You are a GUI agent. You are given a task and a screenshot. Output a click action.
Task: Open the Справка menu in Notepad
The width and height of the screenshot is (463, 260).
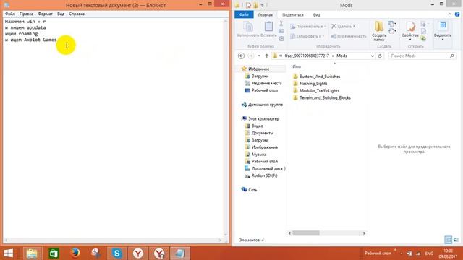tap(77, 14)
